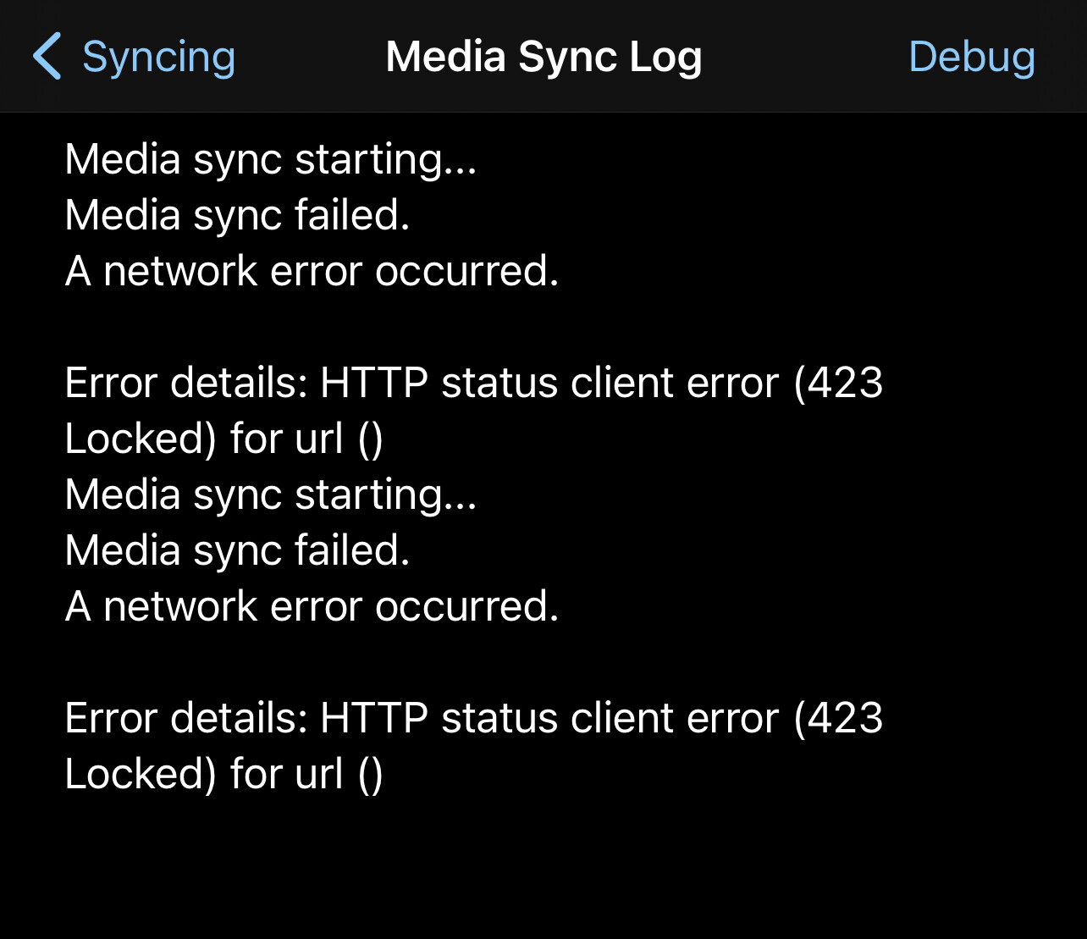Tap the last "Locked) for url ()" line
This screenshot has height=939, width=1087.
223,775
